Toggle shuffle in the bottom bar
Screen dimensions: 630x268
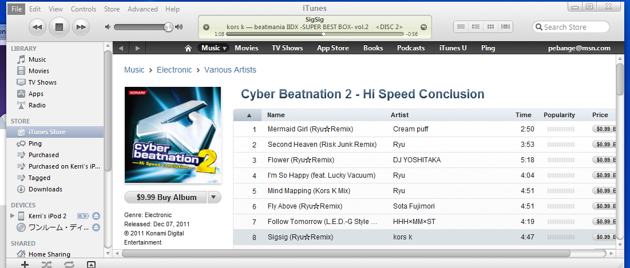coord(46,265)
